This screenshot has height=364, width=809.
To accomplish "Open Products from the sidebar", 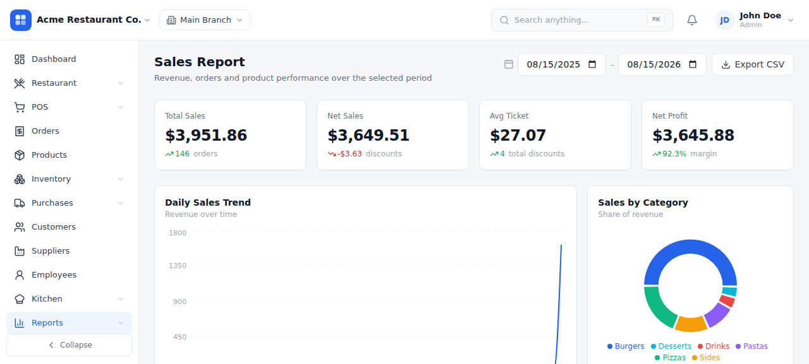I will tap(69, 155).
